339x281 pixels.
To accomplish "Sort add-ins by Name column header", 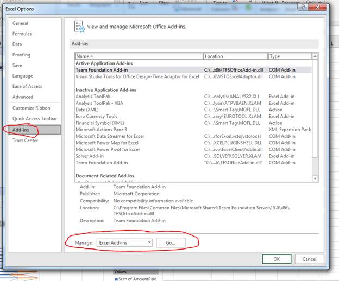I will (139, 56).
